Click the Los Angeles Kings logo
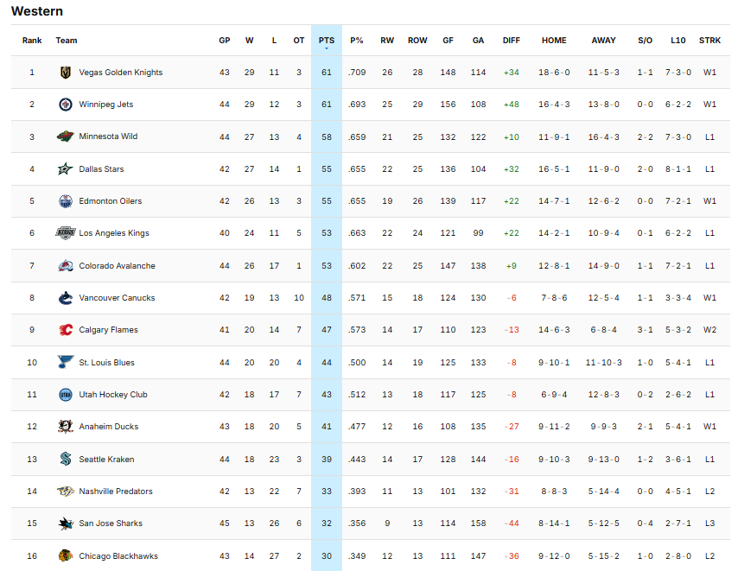This screenshot has height=571, width=738. (x=66, y=233)
